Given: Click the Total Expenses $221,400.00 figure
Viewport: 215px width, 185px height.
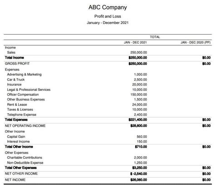Looking at the screenshot, I should (138, 120).
